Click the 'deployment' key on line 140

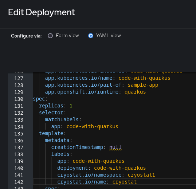72,168
